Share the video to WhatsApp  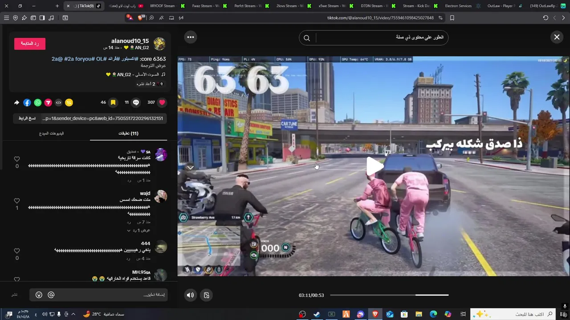tap(37, 102)
